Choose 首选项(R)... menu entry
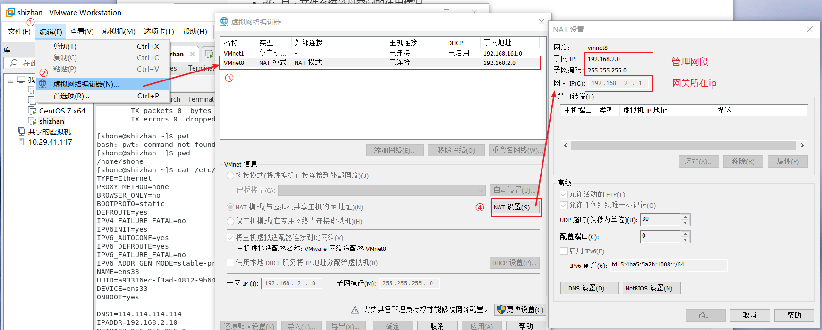This screenshot has width=822, height=330. click(102, 96)
